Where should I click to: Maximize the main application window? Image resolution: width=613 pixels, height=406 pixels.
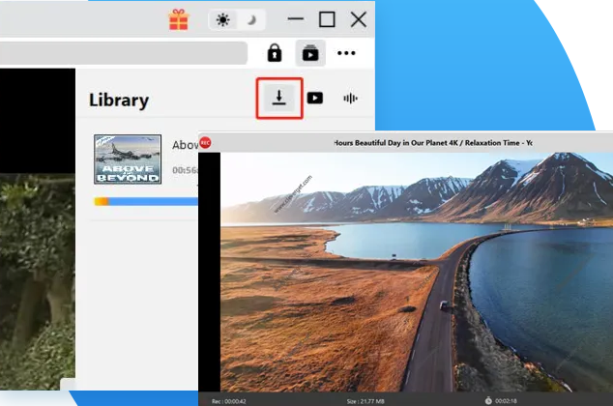pos(327,19)
